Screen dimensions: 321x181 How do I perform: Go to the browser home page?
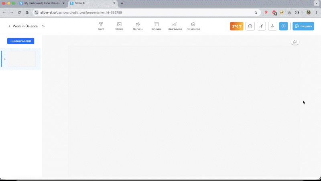(27, 12)
